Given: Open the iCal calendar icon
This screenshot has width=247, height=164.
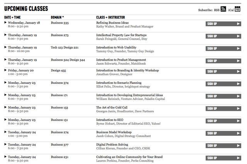Looking at the screenshot, I should [238, 9].
